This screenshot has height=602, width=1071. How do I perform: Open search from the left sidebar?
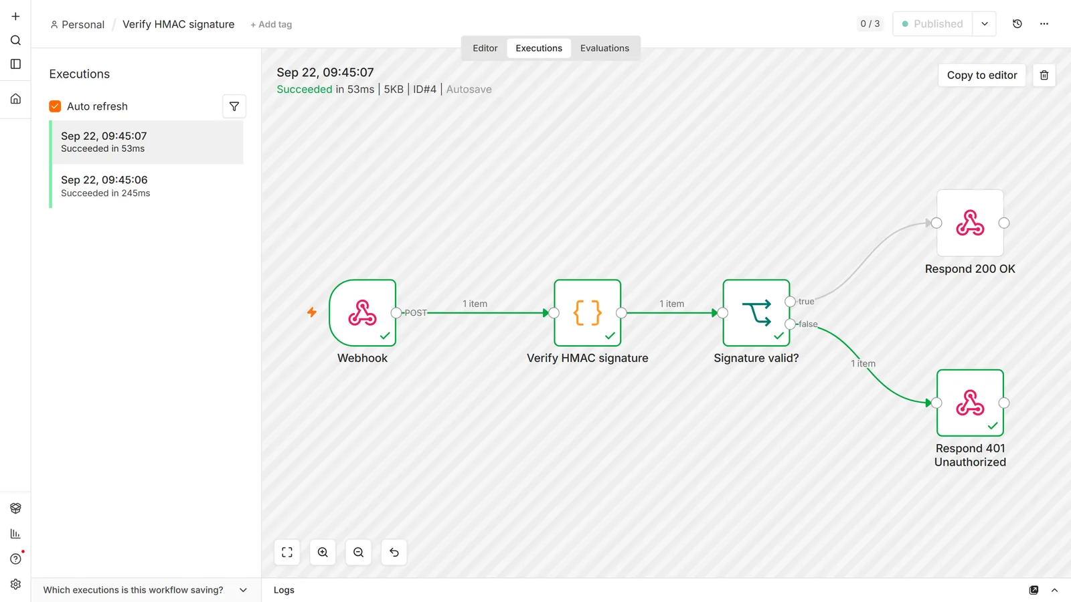(x=15, y=40)
